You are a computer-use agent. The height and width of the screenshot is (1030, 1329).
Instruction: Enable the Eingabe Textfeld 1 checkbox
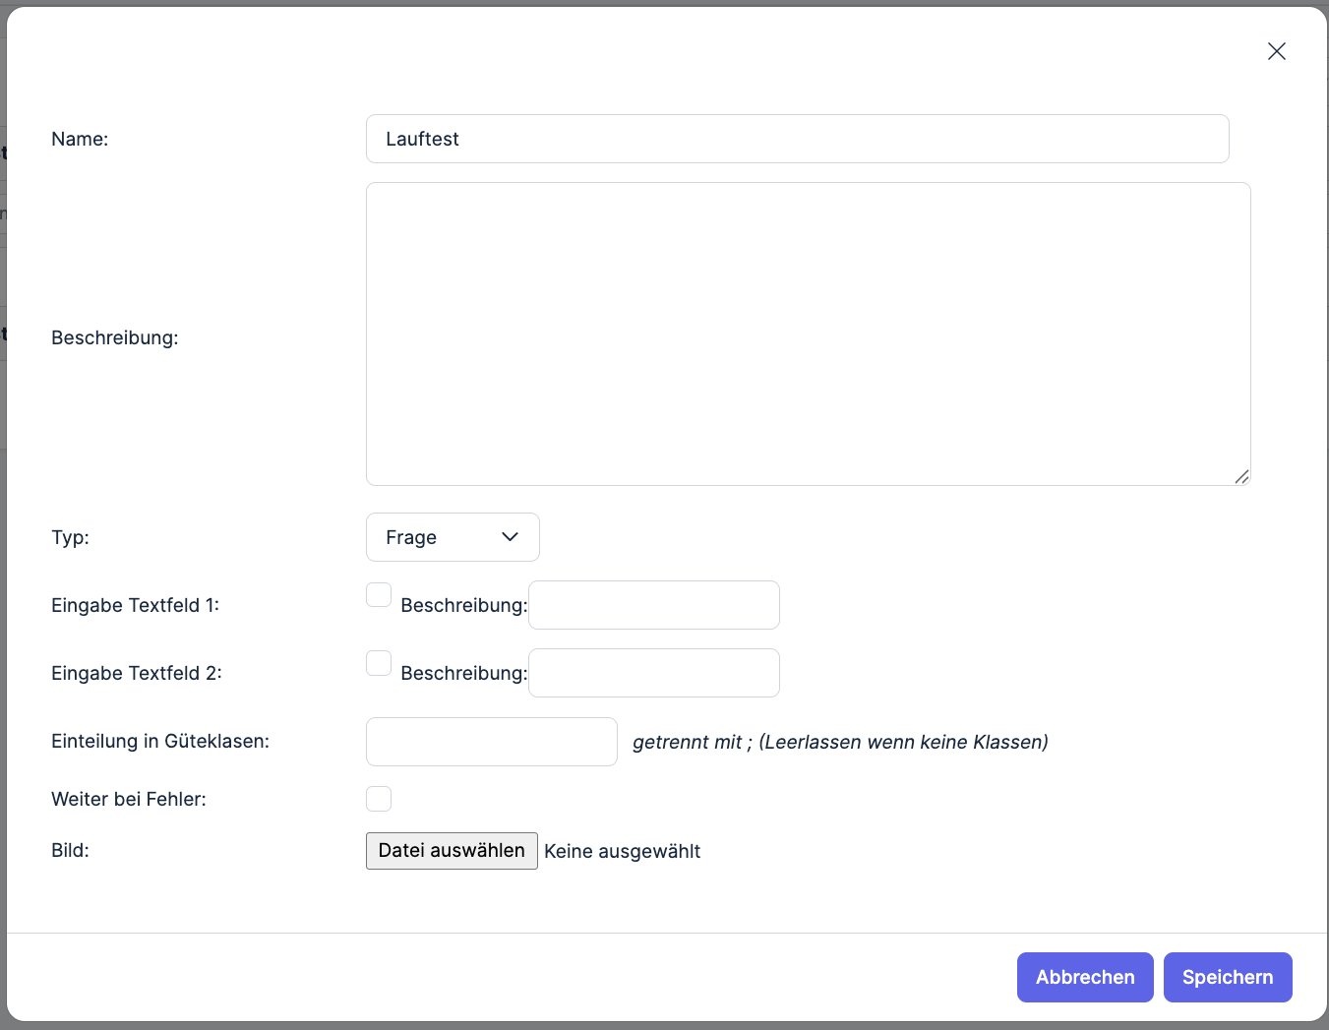click(379, 595)
